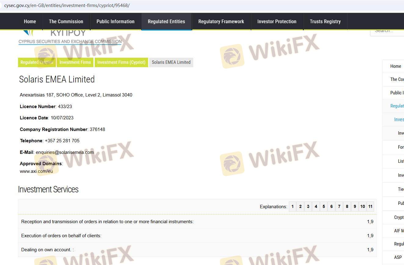Select Public Information in the top navigation
The height and width of the screenshot is (265, 404).
[x=115, y=21]
